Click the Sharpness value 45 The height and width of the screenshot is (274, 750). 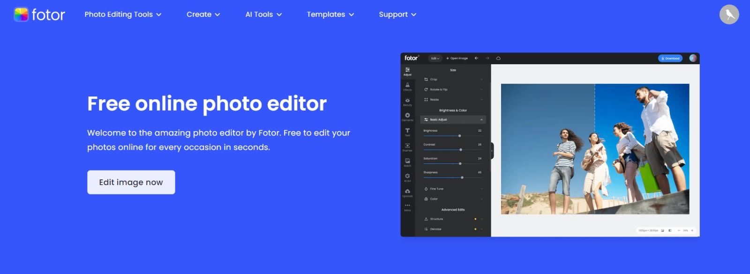pyautogui.click(x=480, y=172)
